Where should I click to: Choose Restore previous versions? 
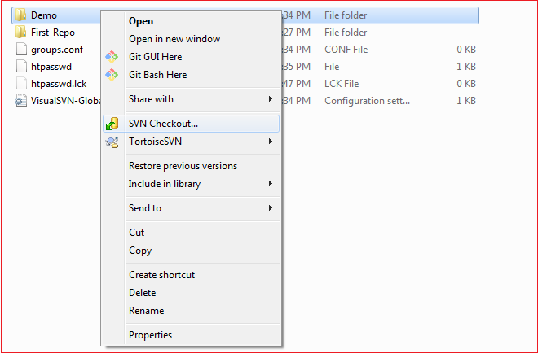pos(183,166)
